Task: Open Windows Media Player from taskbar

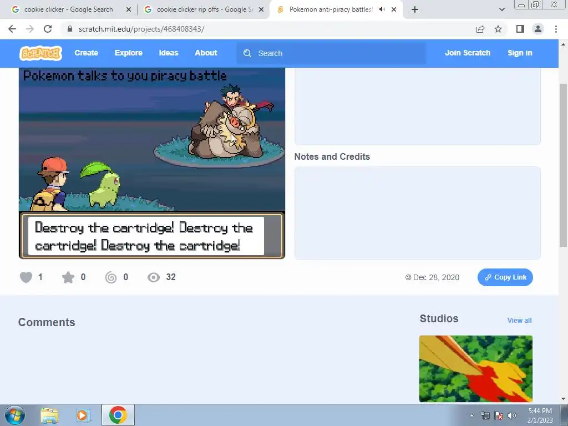Action: point(83,415)
